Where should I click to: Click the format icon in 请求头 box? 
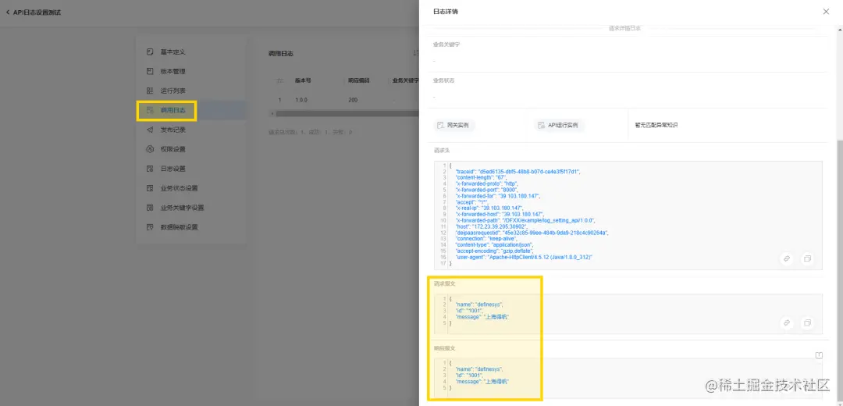(x=786, y=258)
